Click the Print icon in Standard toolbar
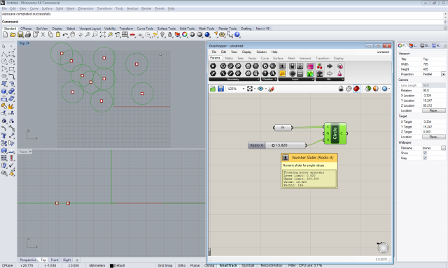The height and width of the screenshot is (268, 448). [28, 35]
